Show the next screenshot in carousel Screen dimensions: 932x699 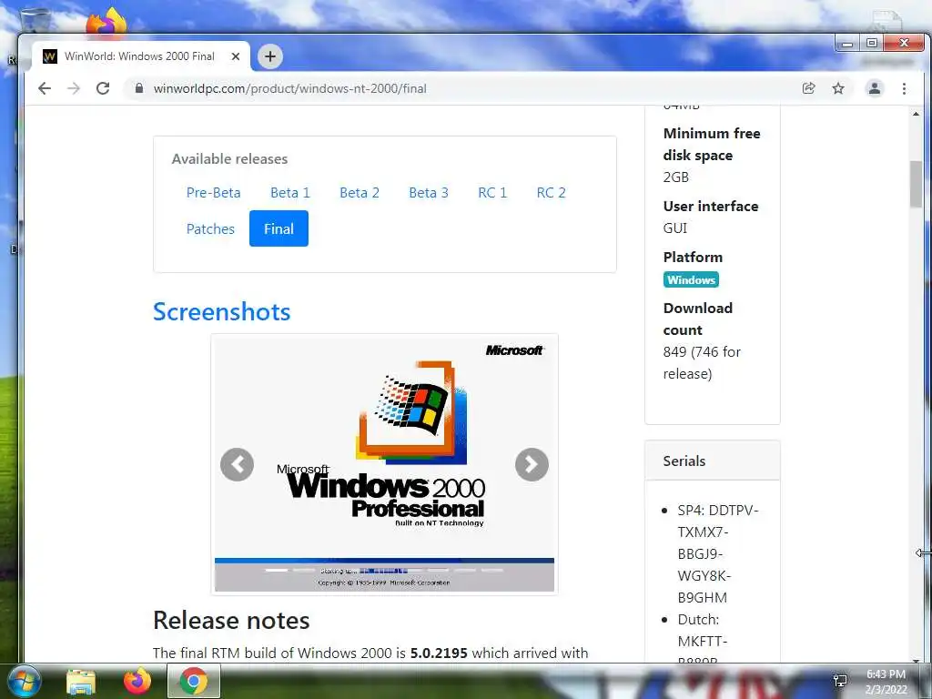pyautogui.click(x=532, y=464)
